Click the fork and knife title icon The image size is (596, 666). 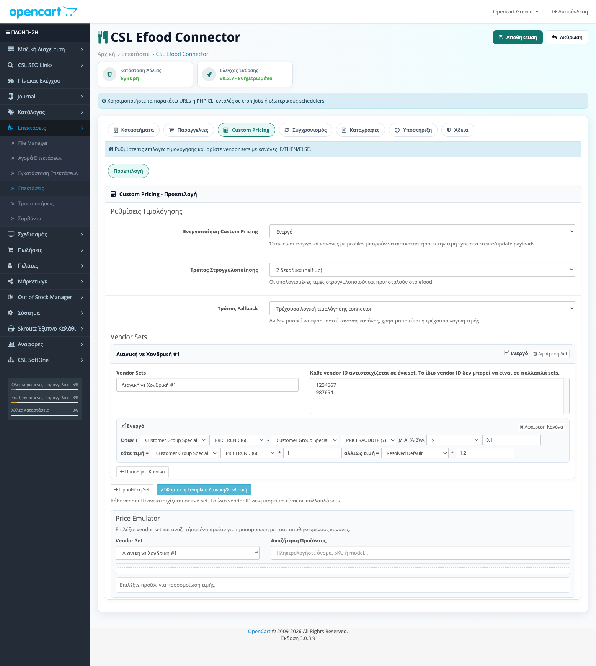pos(103,37)
